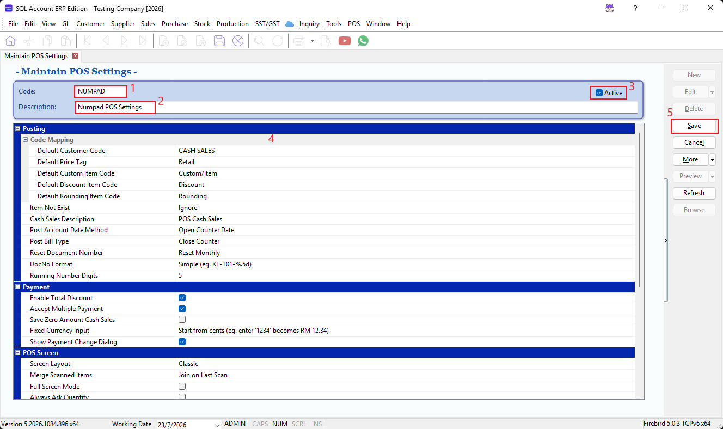The width and height of the screenshot is (723, 429).
Task: Toggle Enable Total Discount checkbox
Action: tap(182, 298)
